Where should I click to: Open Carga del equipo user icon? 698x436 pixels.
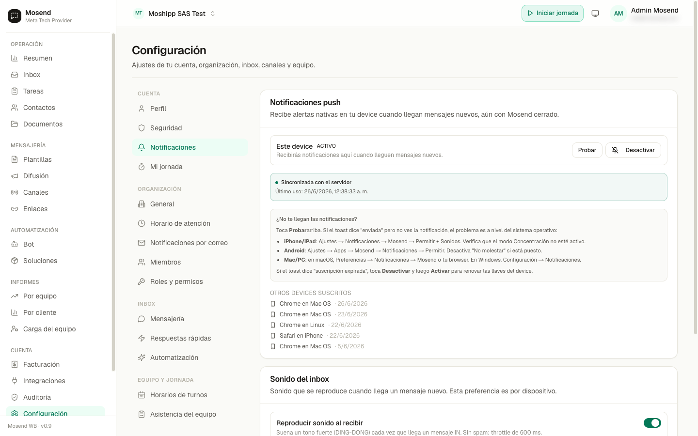[15, 329]
